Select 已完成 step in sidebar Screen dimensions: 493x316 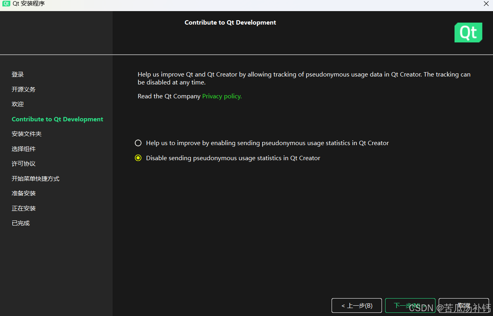click(x=21, y=223)
